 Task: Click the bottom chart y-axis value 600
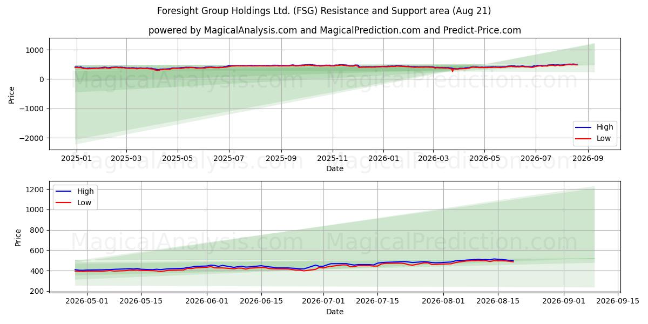tap(38, 251)
